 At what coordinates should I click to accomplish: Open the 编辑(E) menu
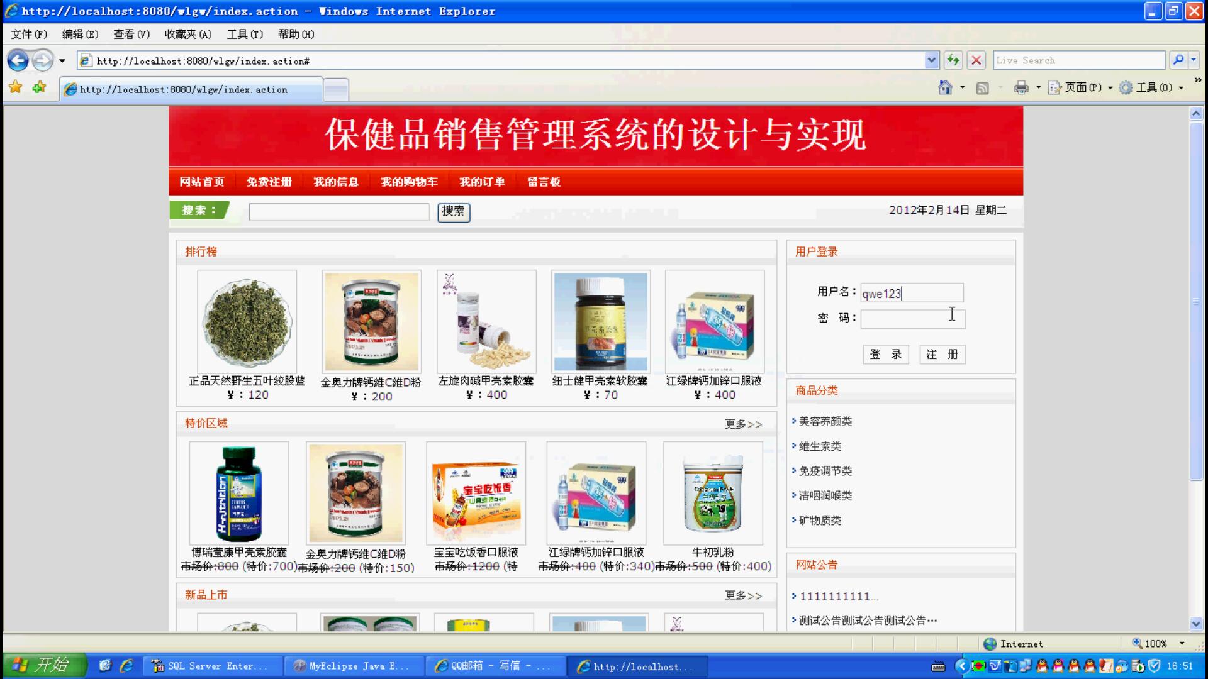[80, 34]
